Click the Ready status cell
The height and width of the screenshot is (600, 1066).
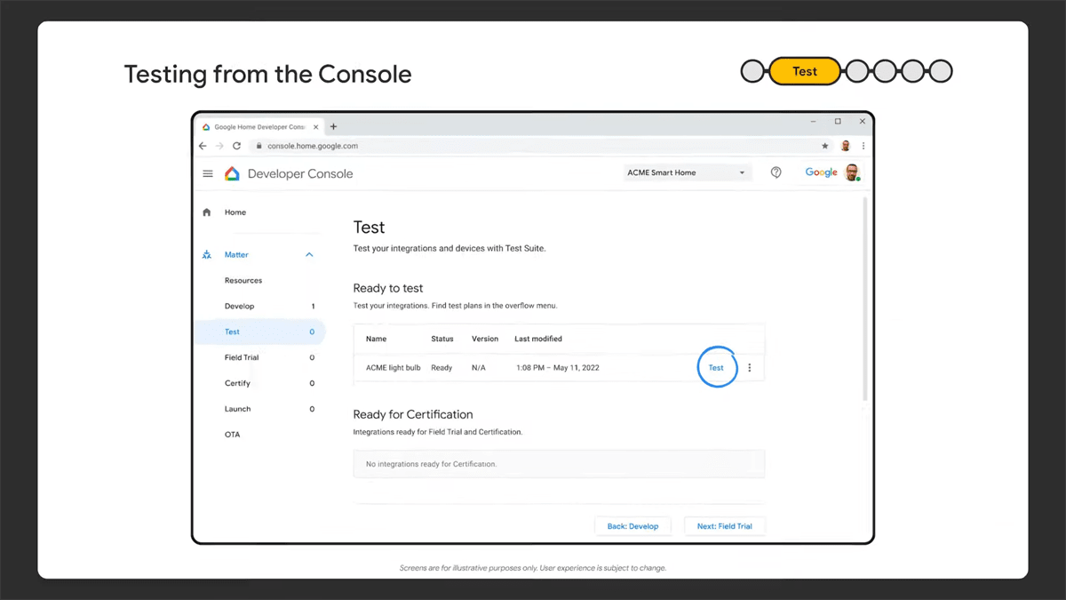pos(442,368)
